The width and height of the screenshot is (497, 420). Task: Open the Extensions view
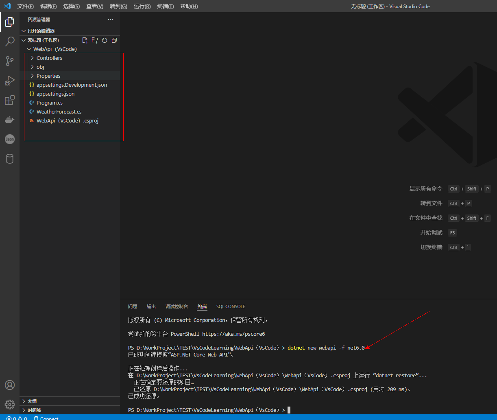pos(10,100)
